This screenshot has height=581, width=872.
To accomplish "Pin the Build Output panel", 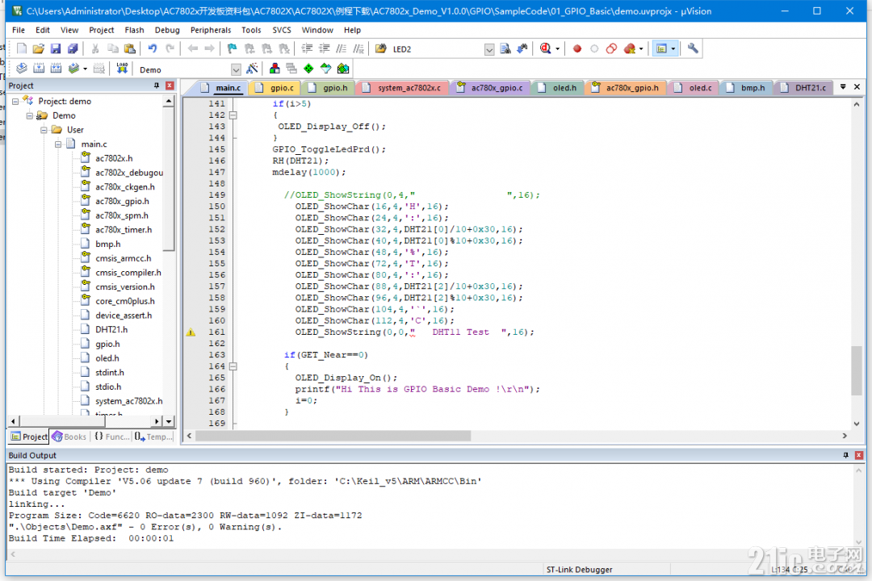I will [x=846, y=455].
